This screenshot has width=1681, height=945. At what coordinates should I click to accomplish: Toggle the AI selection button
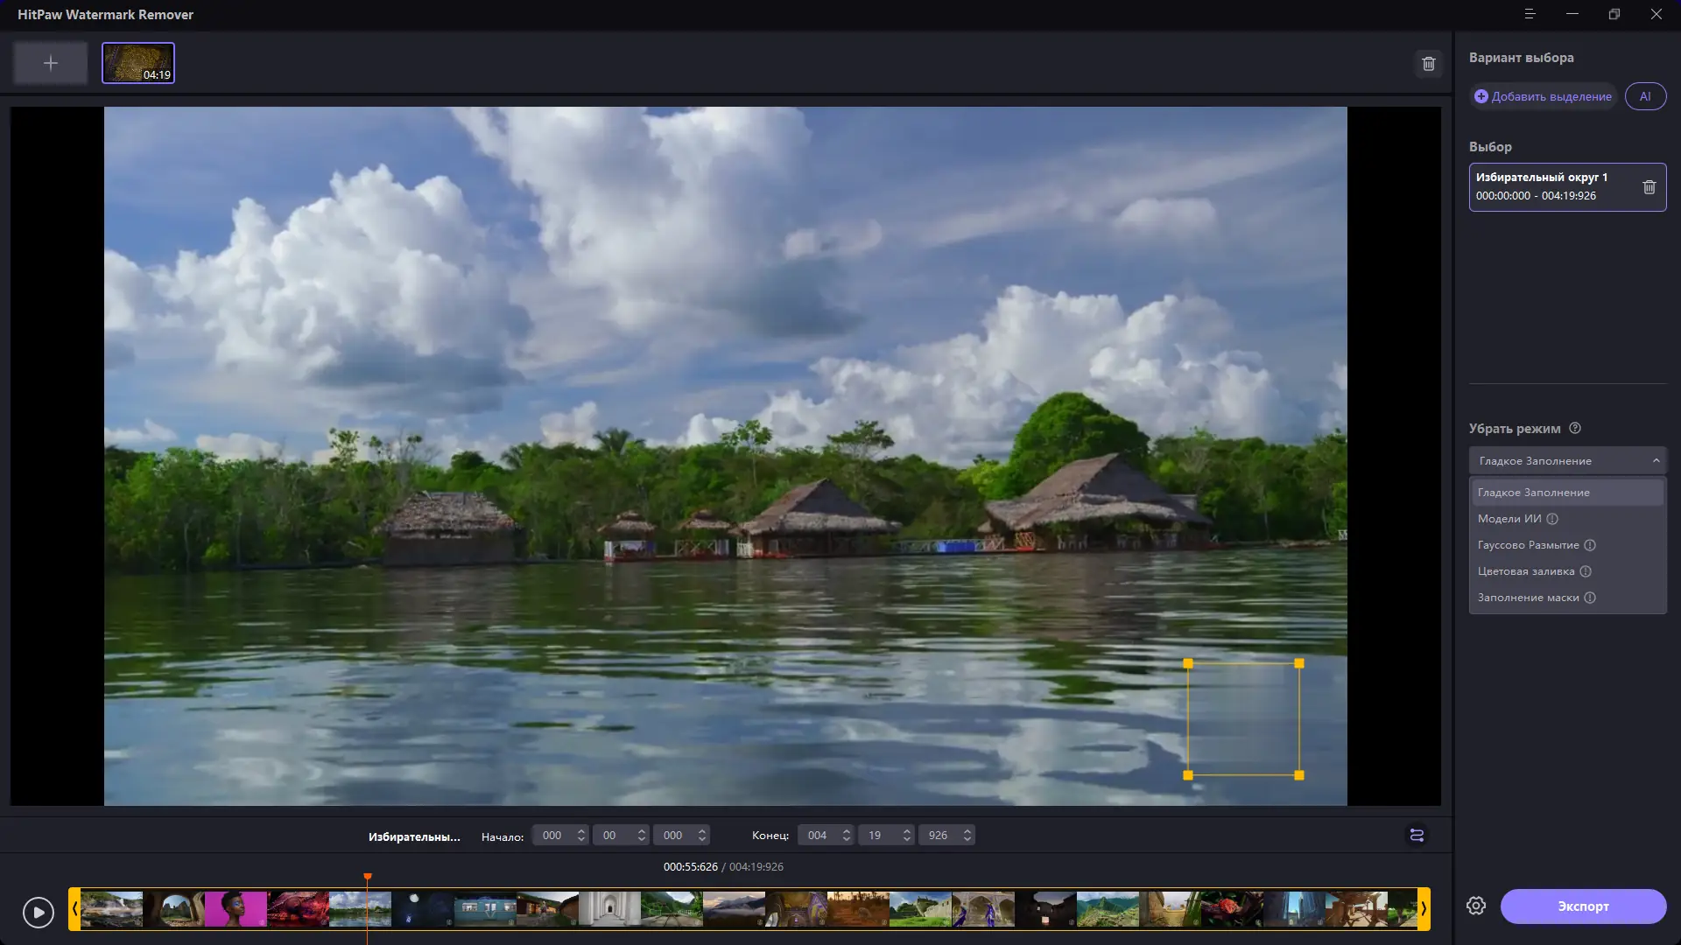click(1645, 96)
